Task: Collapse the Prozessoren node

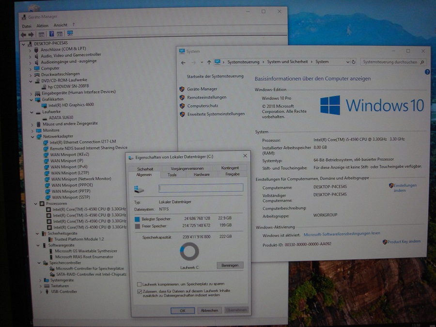Action: point(35,204)
